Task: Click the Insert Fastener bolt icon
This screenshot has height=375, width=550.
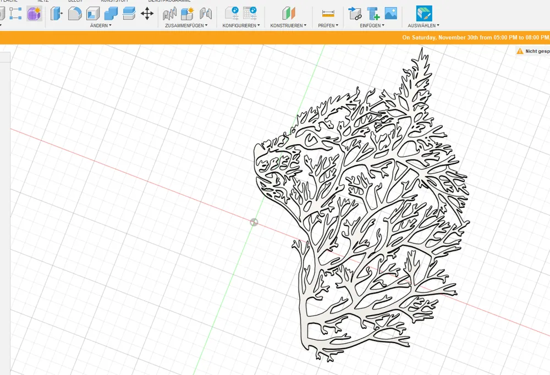Action: click(373, 14)
